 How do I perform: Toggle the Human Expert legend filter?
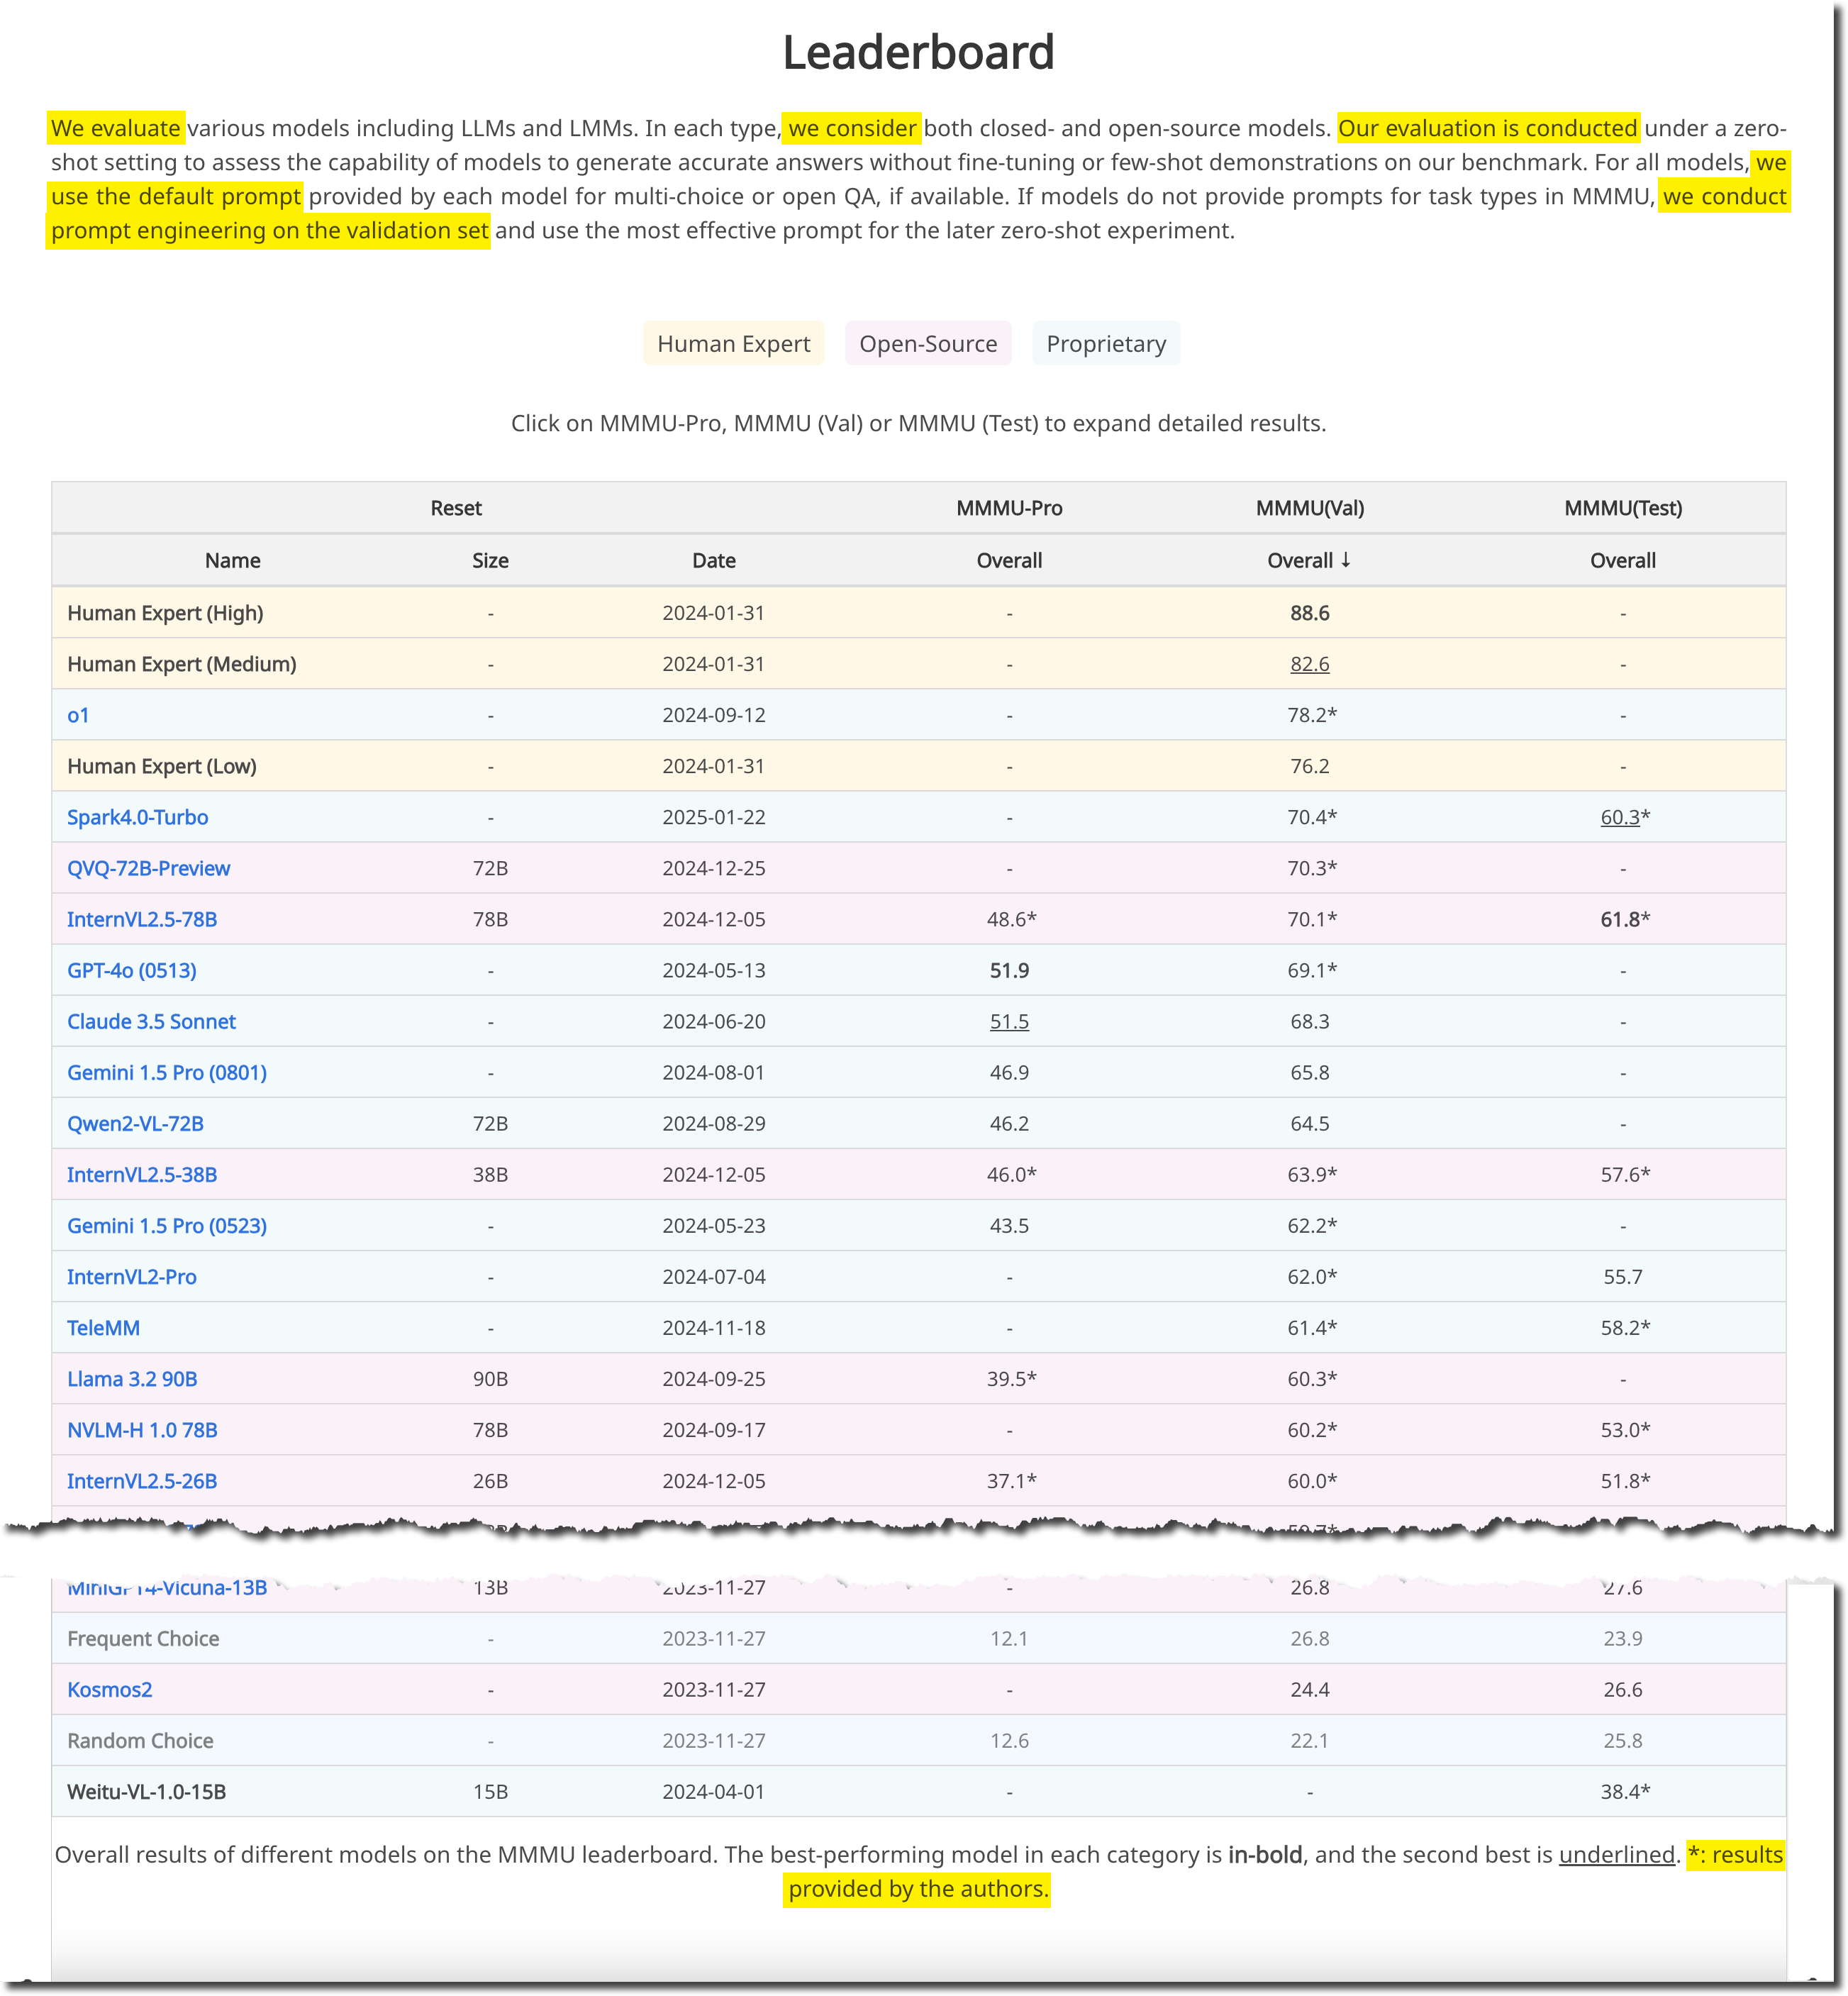click(x=733, y=344)
